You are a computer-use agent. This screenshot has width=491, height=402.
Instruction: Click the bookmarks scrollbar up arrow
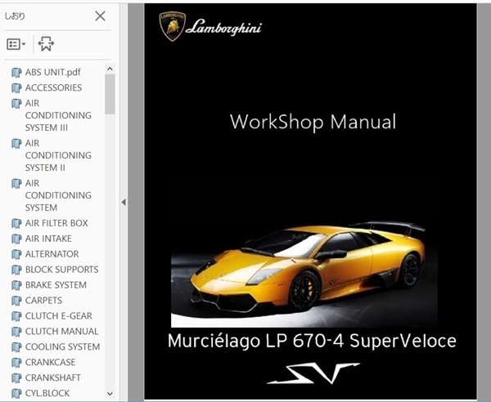(x=110, y=69)
